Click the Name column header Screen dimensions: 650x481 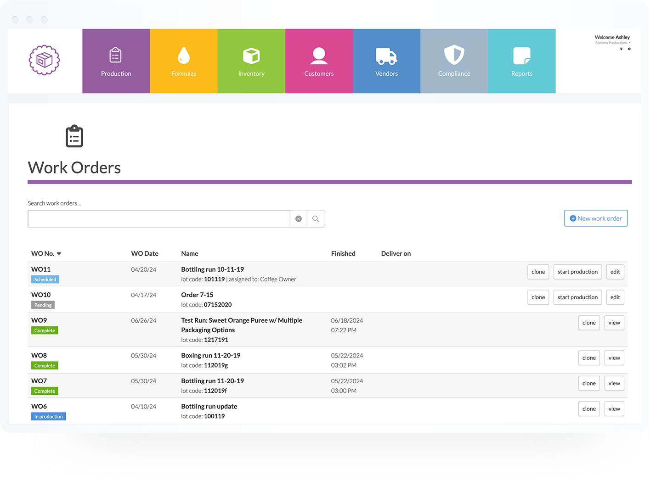click(190, 254)
